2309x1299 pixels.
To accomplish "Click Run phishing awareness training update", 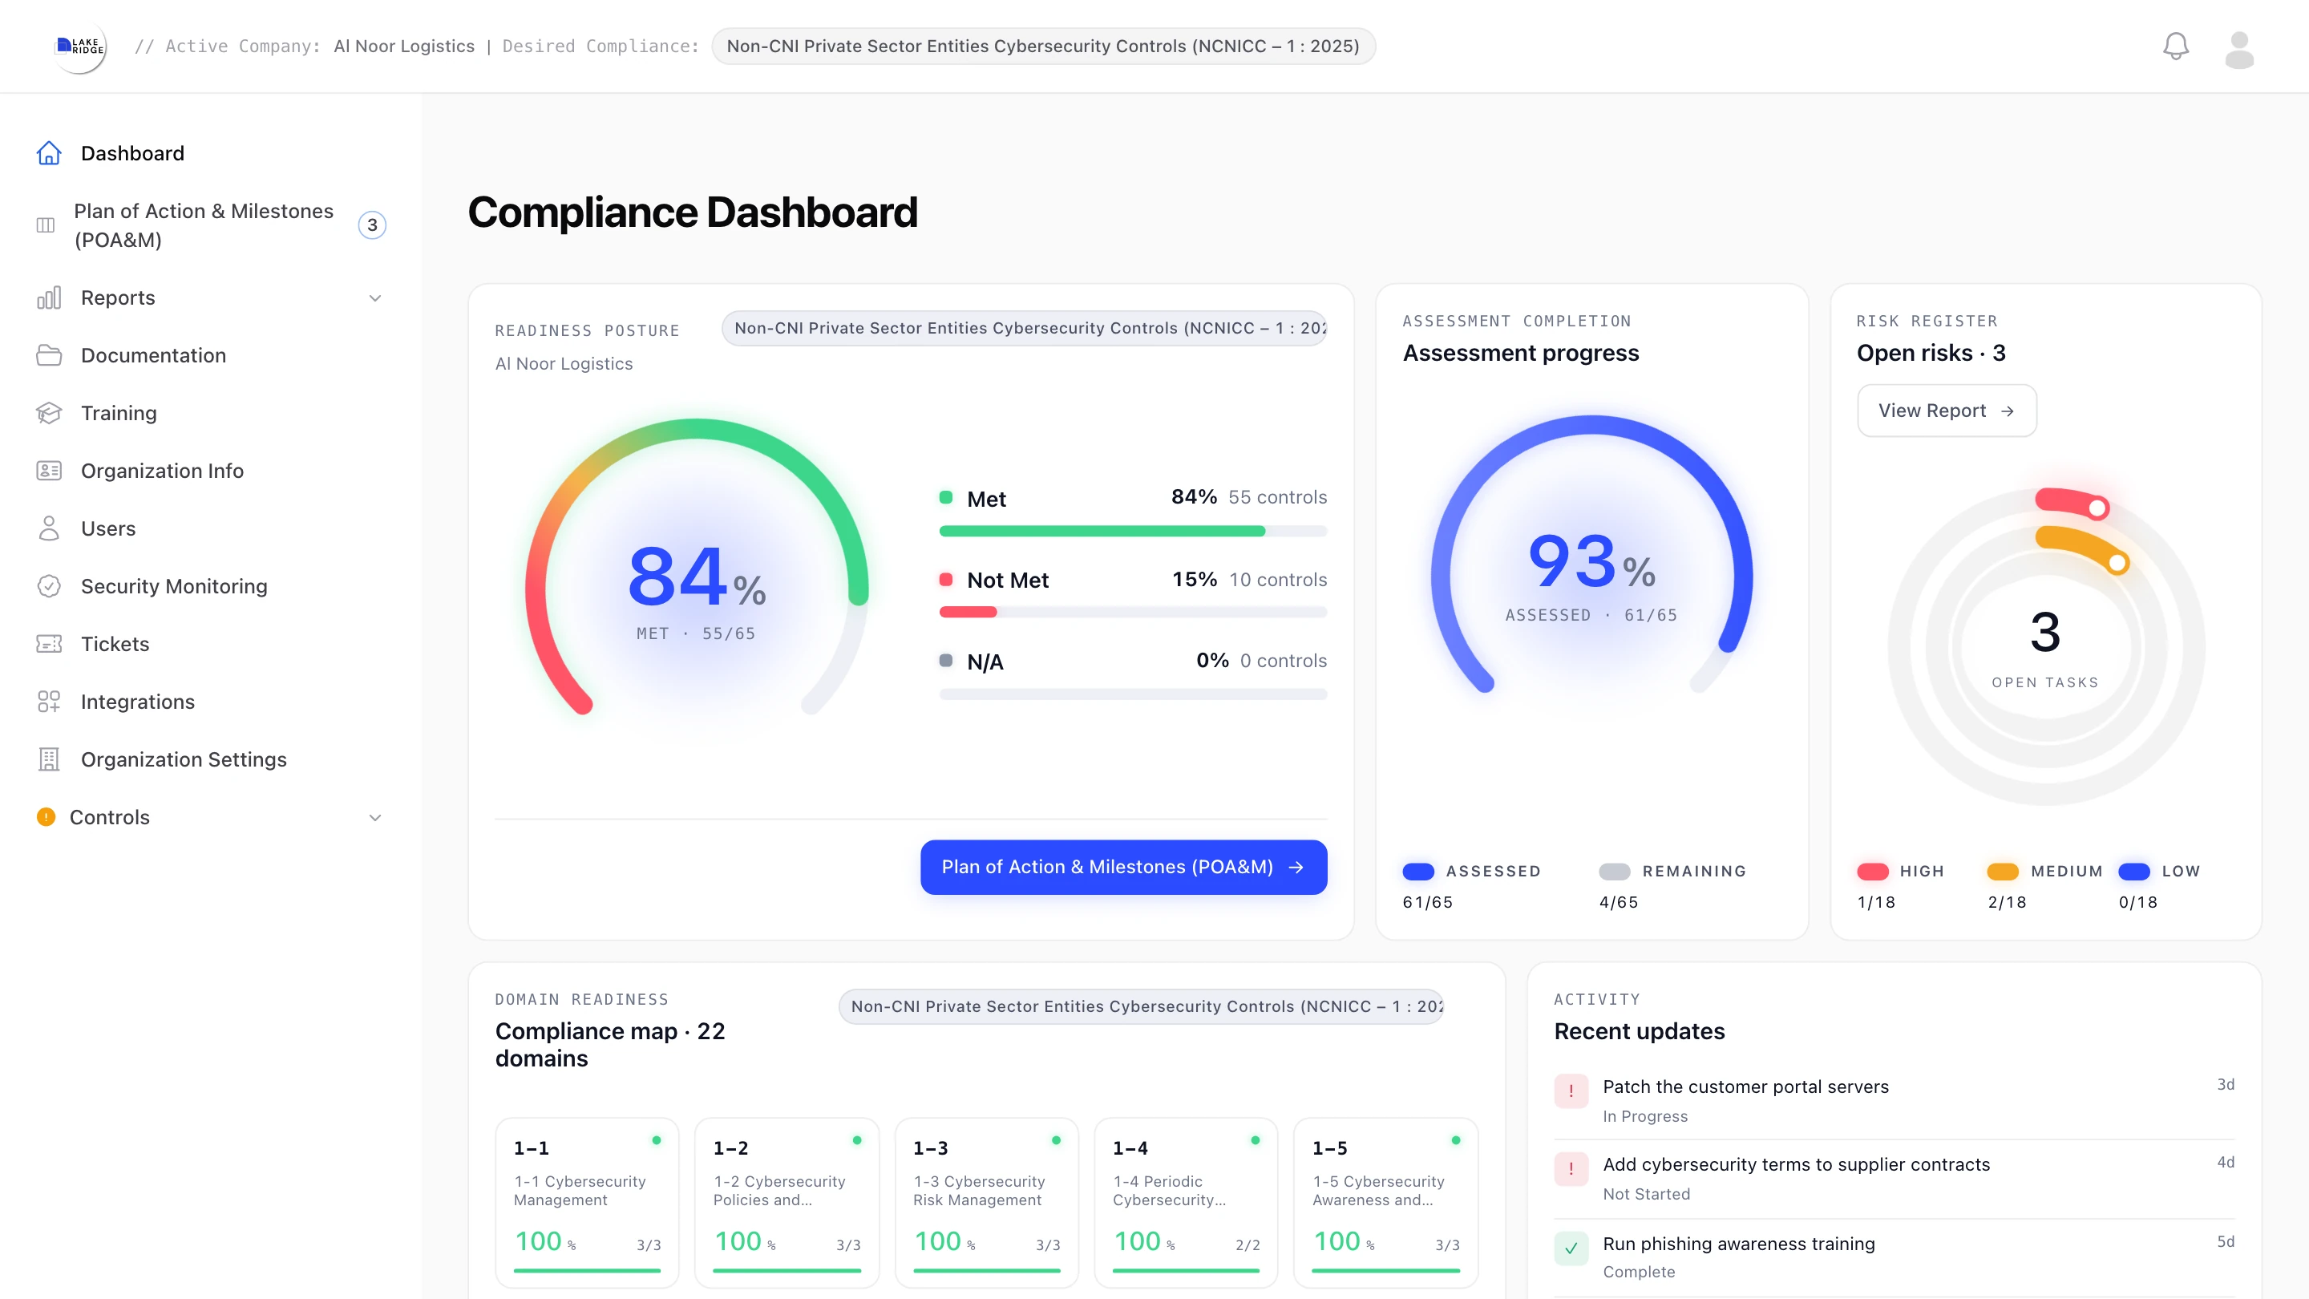I will point(1894,1257).
